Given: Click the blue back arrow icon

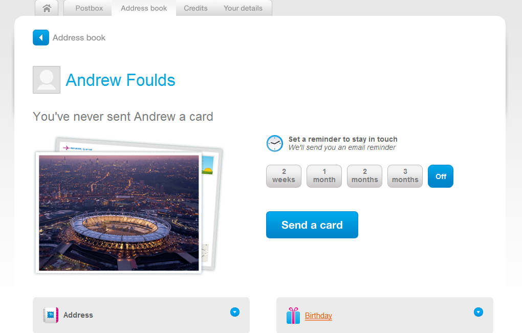Looking at the screenshot, I should 41,37.
